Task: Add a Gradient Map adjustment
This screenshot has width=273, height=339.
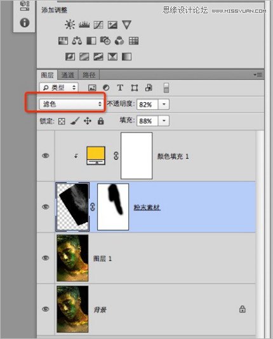Action: pyautogui.click(x=127, y=56)
